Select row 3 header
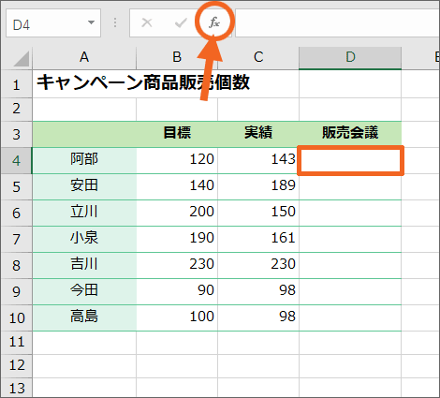The height and width of the screenshot is (398, 440). pyautogui.click(x=17, y=134)
